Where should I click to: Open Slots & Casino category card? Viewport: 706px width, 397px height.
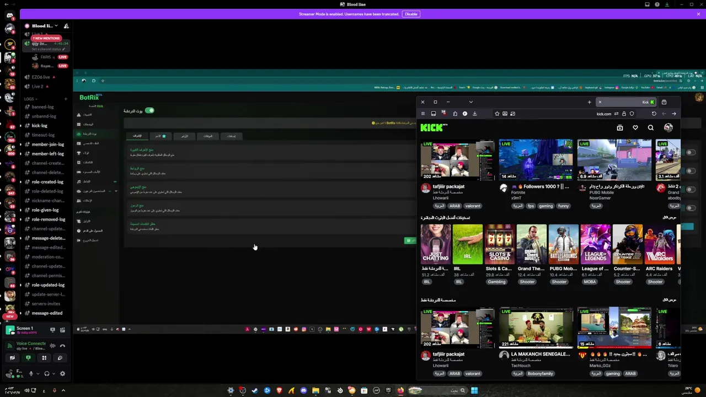coord(500,243)
